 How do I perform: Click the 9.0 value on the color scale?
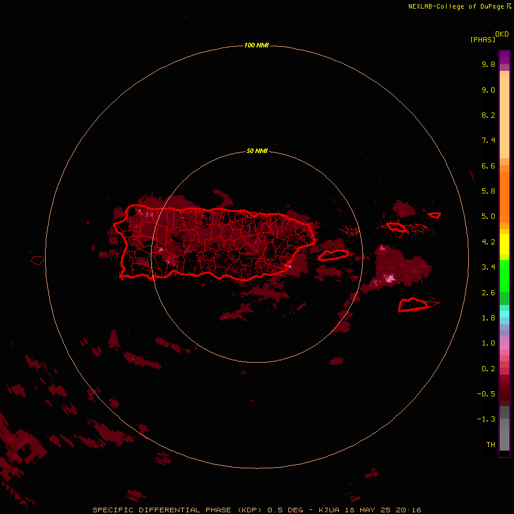coord(488,90)
